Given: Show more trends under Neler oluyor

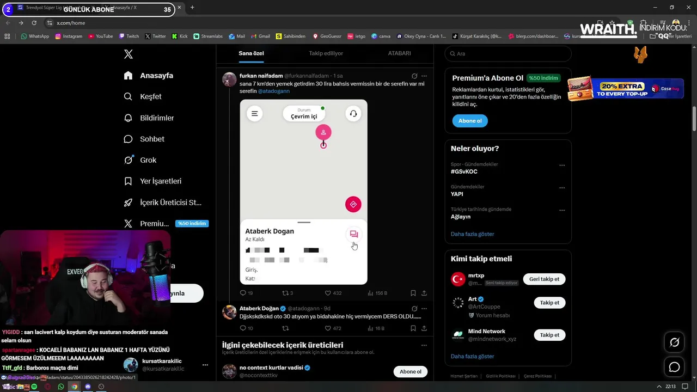Looking at the screenshot, I should (x=472, y=234).
